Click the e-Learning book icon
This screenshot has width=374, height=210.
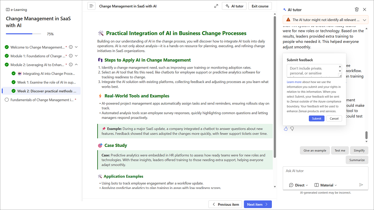point(8,10)
